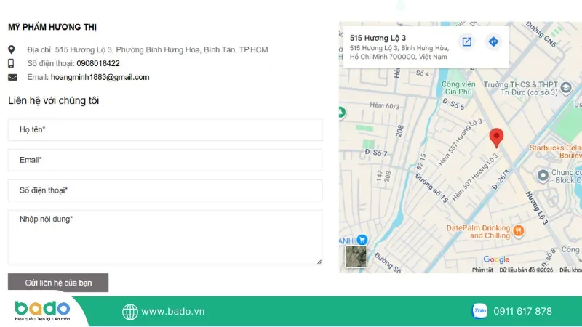Click Công viên Gia Phú label
Viewport: 582px width, 327px height.
click(x=458, y=88)
